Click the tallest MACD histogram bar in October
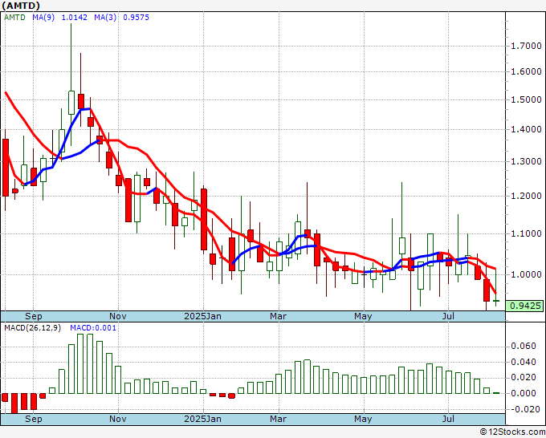 click(80, 363)
